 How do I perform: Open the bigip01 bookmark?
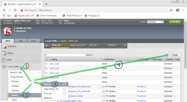point(24,16)
